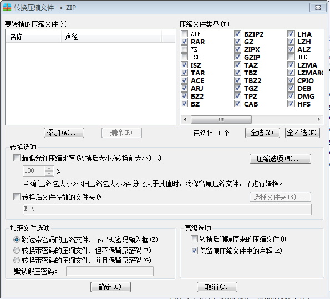Select 转换带密码的压缩文件，但不保留原密码 radio option
This screenshot has height=299, width=330.
[17, 250]
